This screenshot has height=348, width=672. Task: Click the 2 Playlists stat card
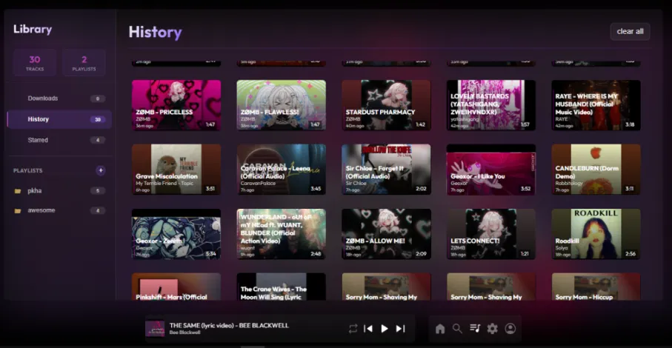point(84,63)
